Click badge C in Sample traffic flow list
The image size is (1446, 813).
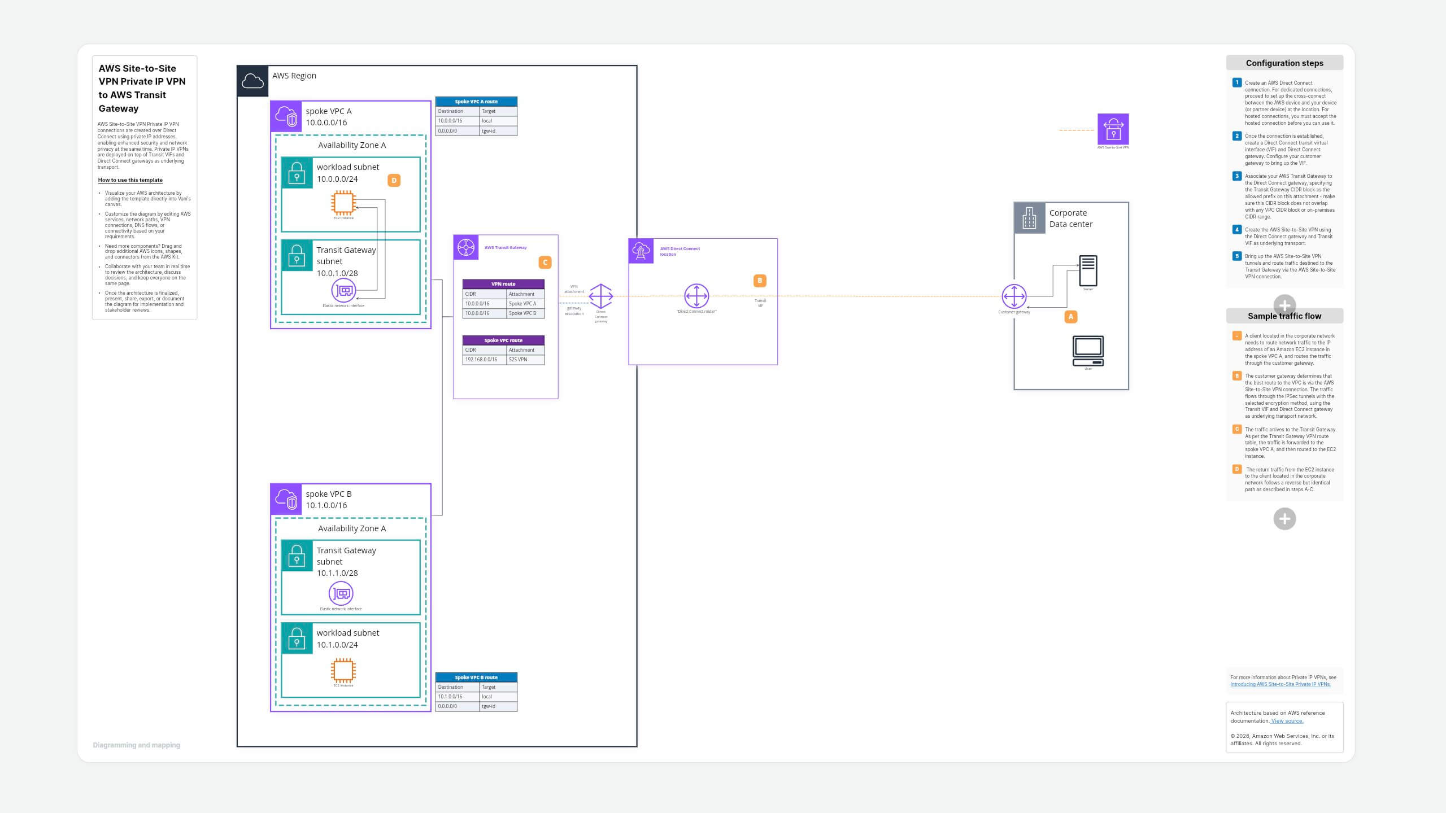tap(1237, 429)
